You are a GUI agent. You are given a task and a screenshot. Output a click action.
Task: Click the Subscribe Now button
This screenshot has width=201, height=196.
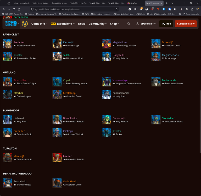tap(186, 24)
